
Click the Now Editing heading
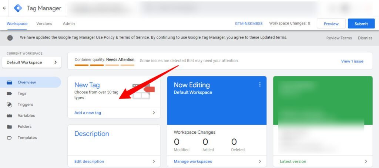click(x=192, y=85)
